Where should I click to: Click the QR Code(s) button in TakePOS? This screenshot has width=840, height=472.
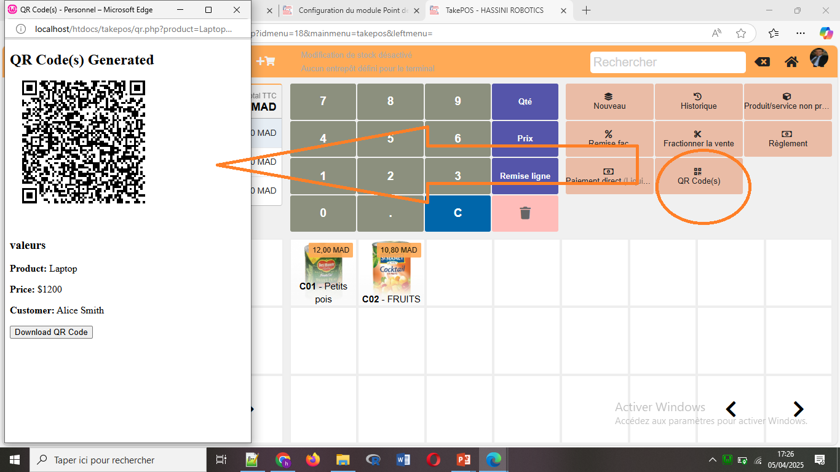699,176
